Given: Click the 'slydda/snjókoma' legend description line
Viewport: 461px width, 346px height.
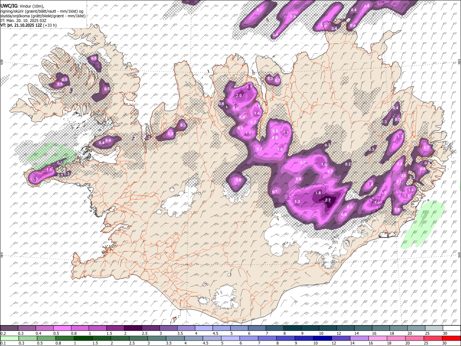Looking at the screenshot, I should pos(43,16).
